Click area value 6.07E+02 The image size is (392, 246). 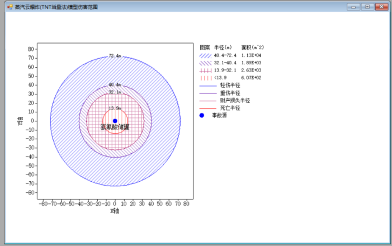(251, 78)
